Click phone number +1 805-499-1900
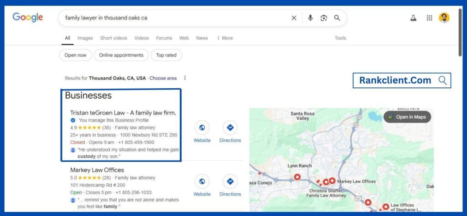 136,142
